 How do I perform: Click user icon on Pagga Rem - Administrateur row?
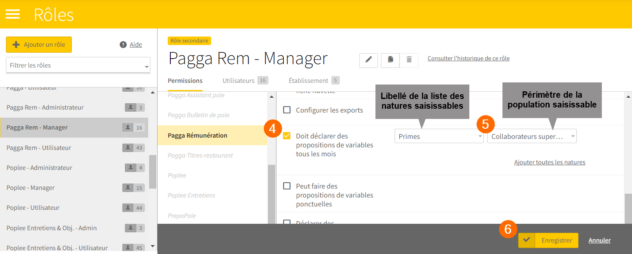click(130, 107)
